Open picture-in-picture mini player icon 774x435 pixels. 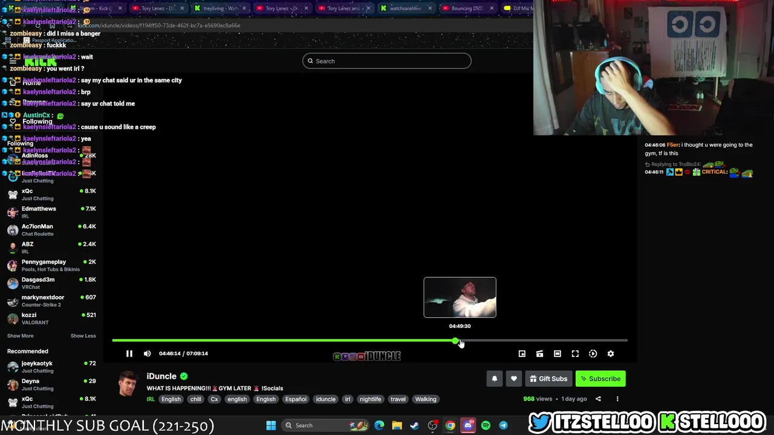coord(522,353)
